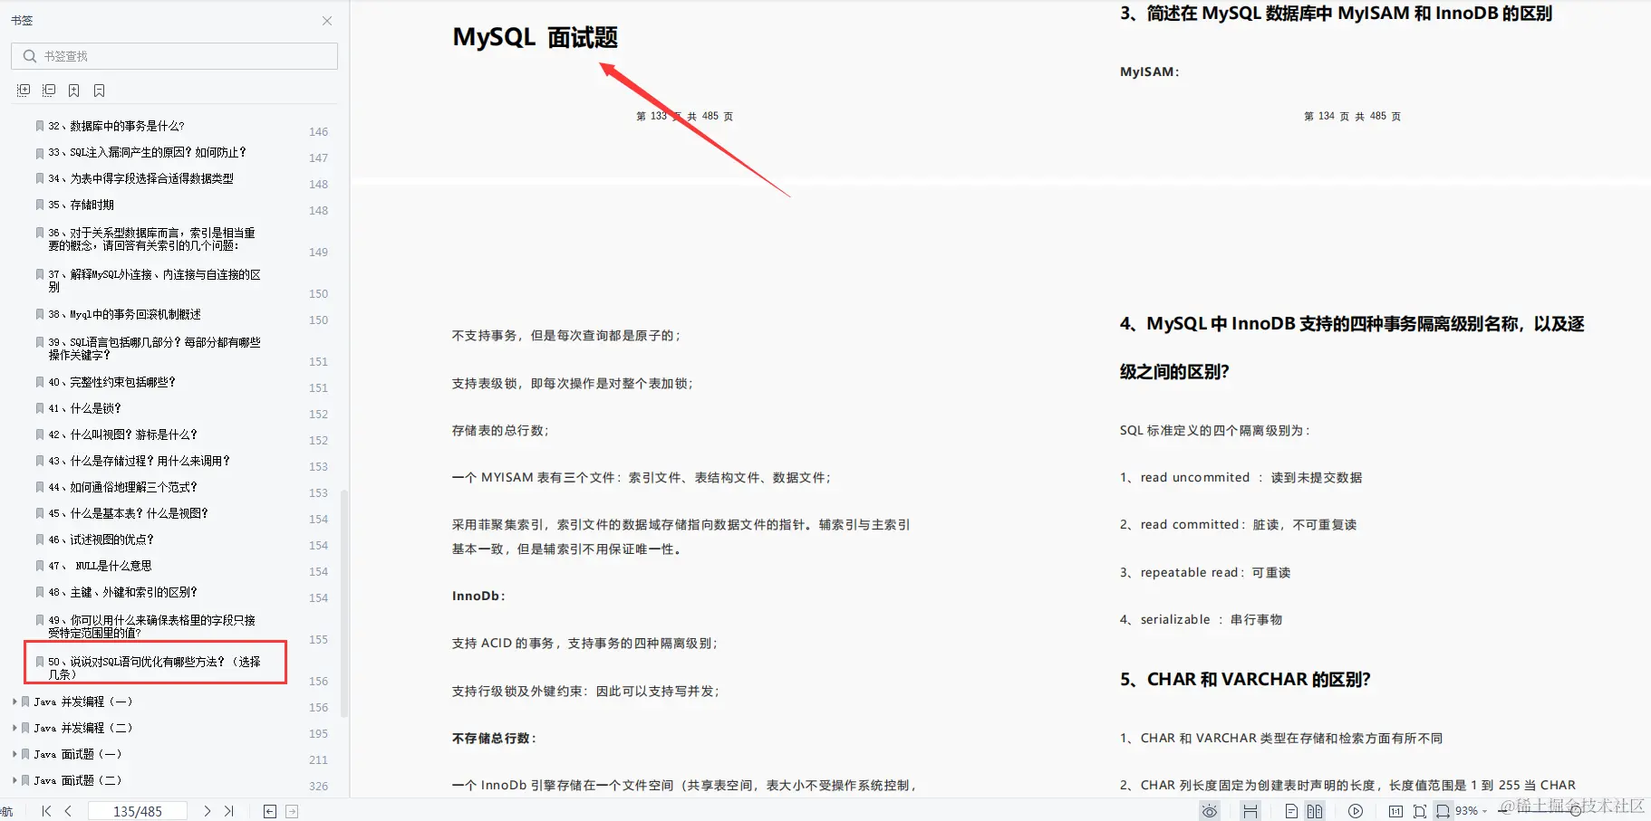
Task: Open bookmark 48 primary and foreign keys
Action: point(122,593)
